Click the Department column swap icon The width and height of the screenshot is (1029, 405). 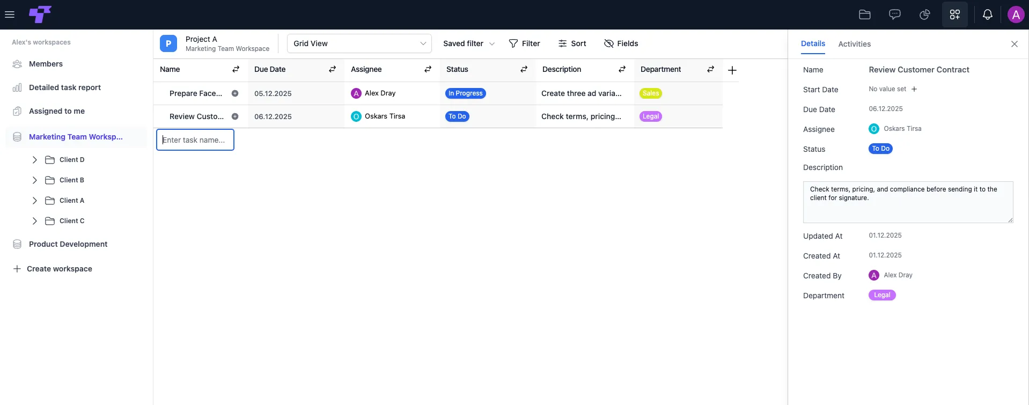[x=710, y=69]
